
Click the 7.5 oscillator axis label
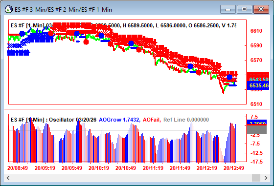point(254,117)
